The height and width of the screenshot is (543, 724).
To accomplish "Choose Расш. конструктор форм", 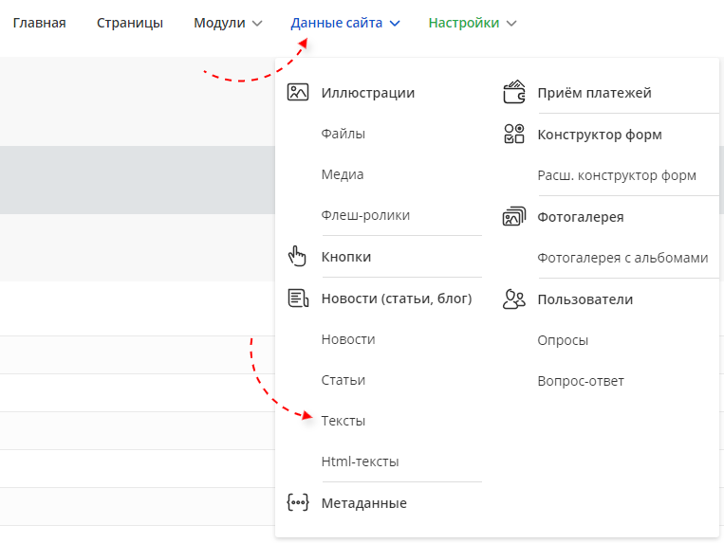I will click(617, 175).
